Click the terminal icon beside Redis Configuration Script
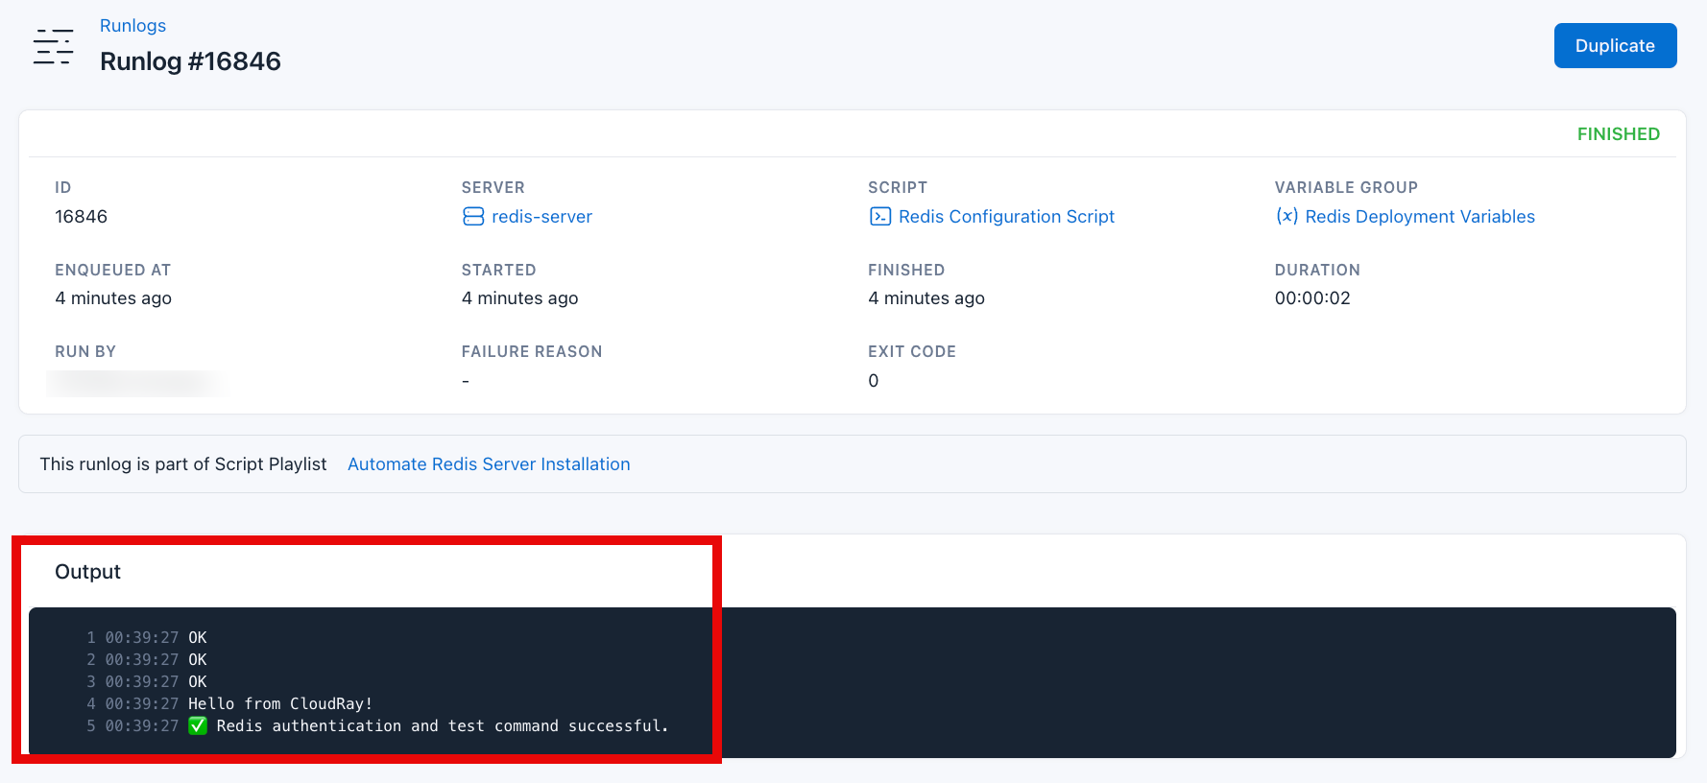The width and height of the screenshot is (1707, 783). tap(879, 217)
